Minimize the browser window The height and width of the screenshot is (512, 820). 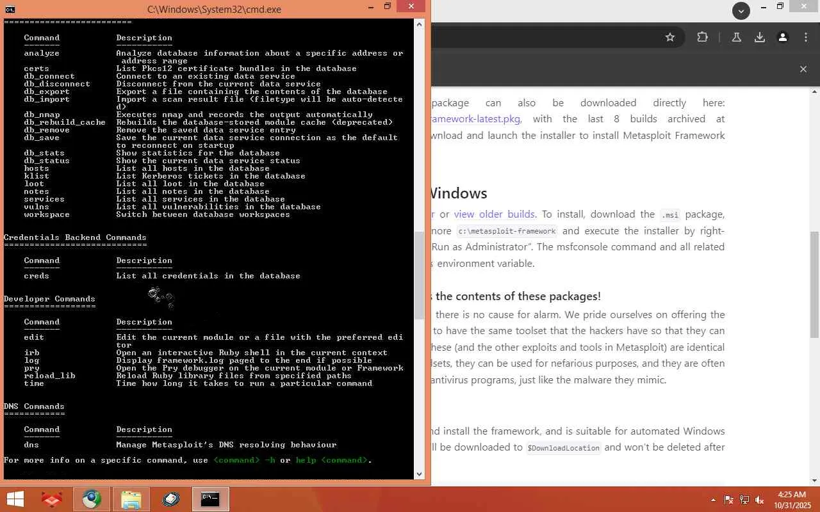[764, 8]
